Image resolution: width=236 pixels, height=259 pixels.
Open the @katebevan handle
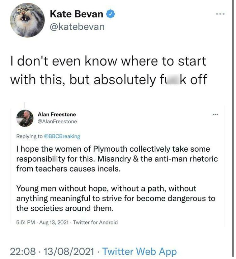[77, 27]
